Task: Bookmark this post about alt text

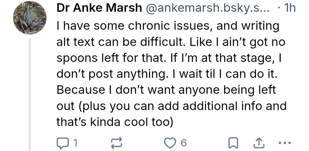Action: coord(233,142)
